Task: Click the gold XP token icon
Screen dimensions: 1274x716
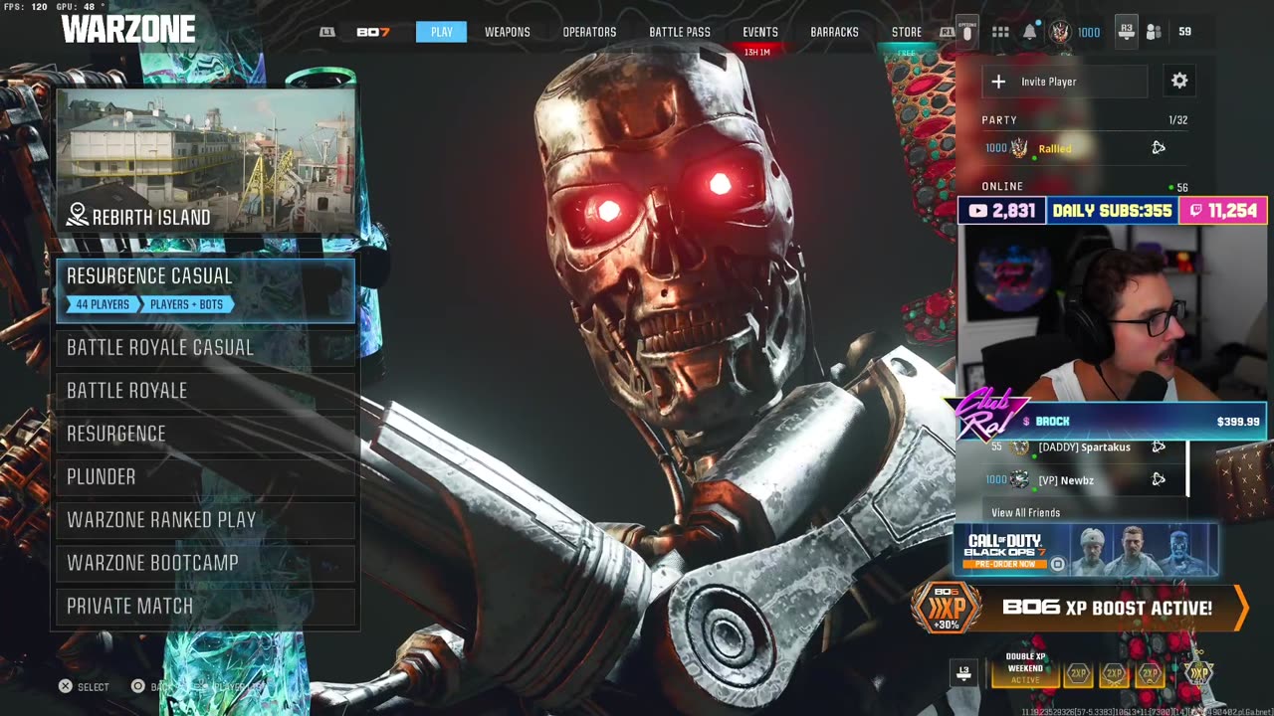Action: click(x=1199, y=673)
